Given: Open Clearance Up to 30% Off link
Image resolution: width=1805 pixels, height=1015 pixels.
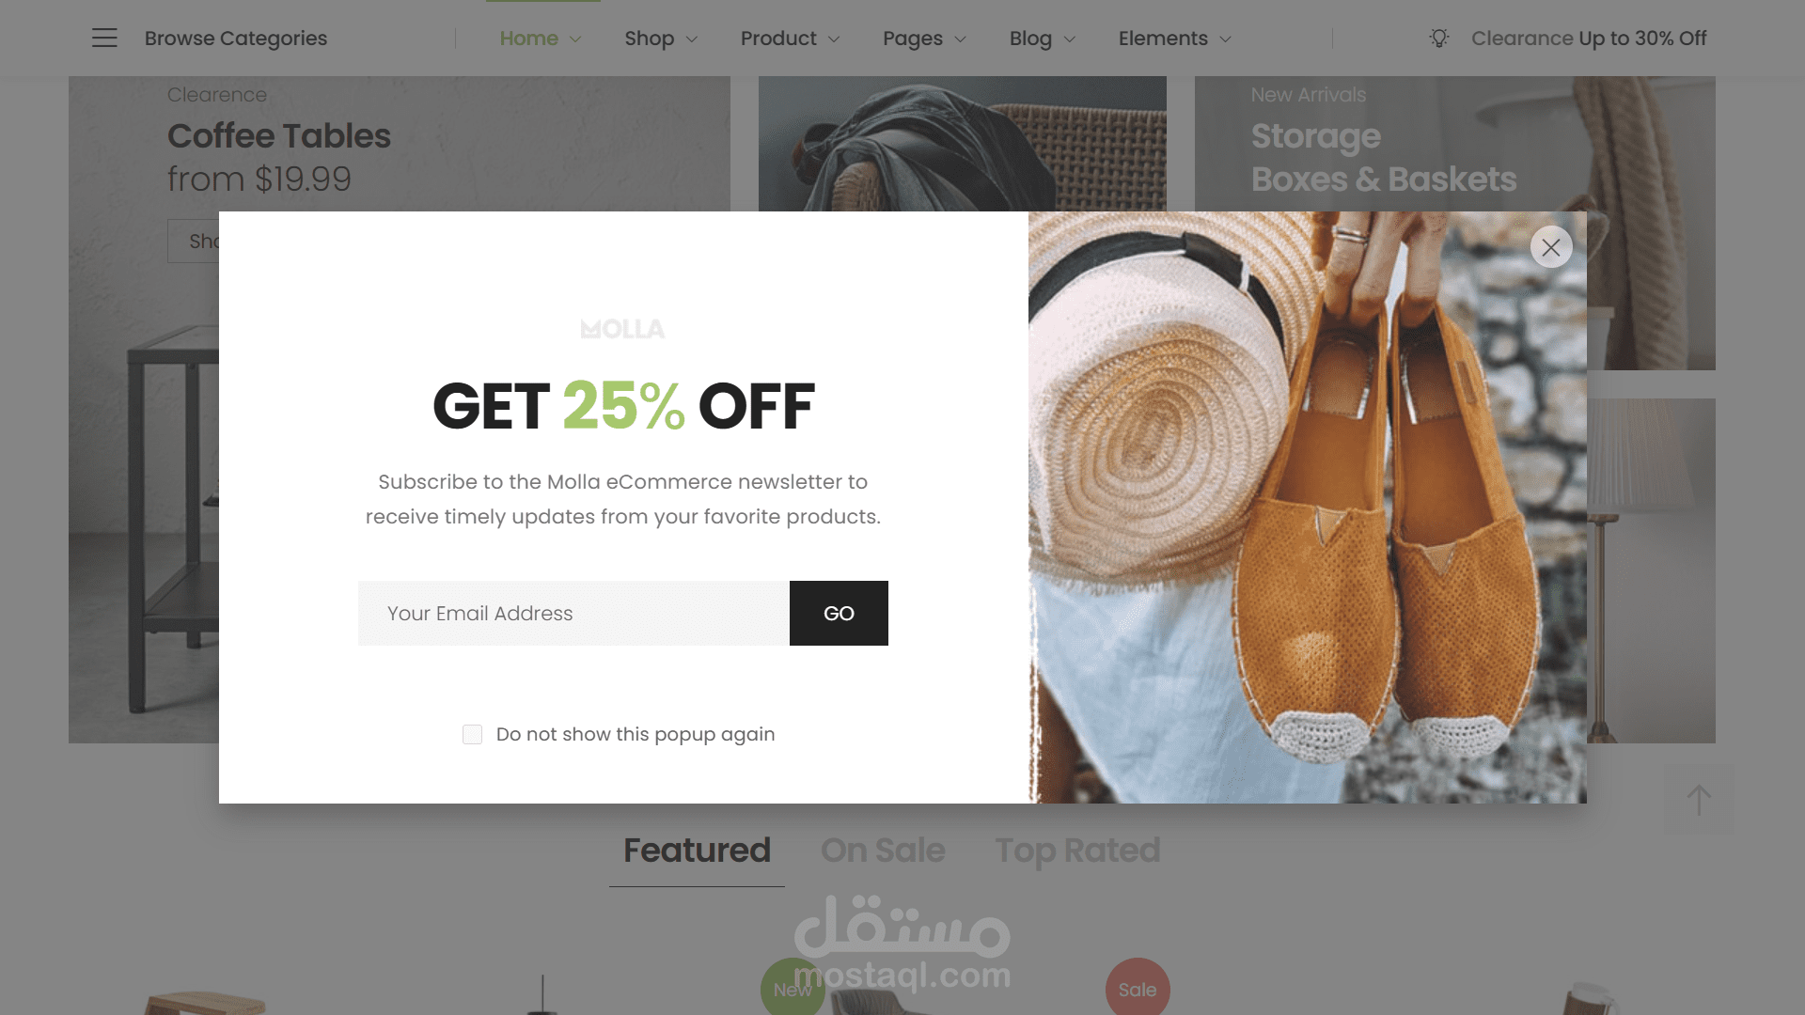Looking at the screenshot, I should point(1588,39).
